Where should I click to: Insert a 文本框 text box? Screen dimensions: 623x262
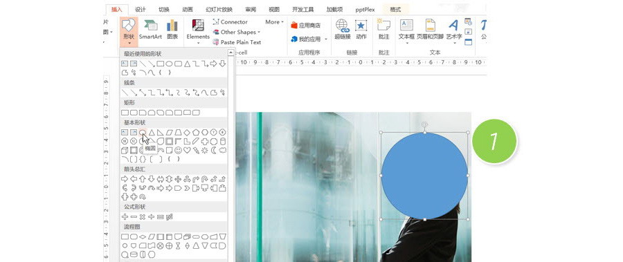pyautogui.click(x=406, y=31)
